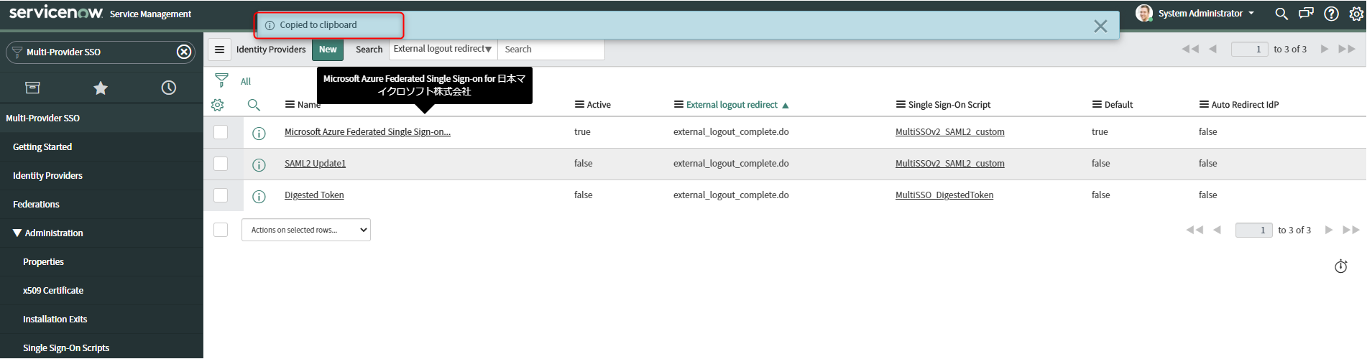Screen dimensions: 1367x359
Task: Open Identity Providers module in navigator
Action: click(x=47, y=176)
